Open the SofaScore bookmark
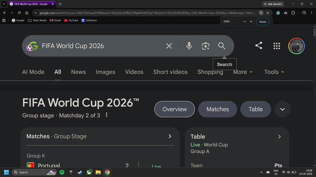Screen dimensions: 316x177 coord(89,20)
